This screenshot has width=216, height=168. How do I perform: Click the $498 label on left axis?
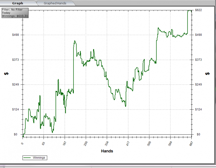pyautogui.click(x=15, y=35)
